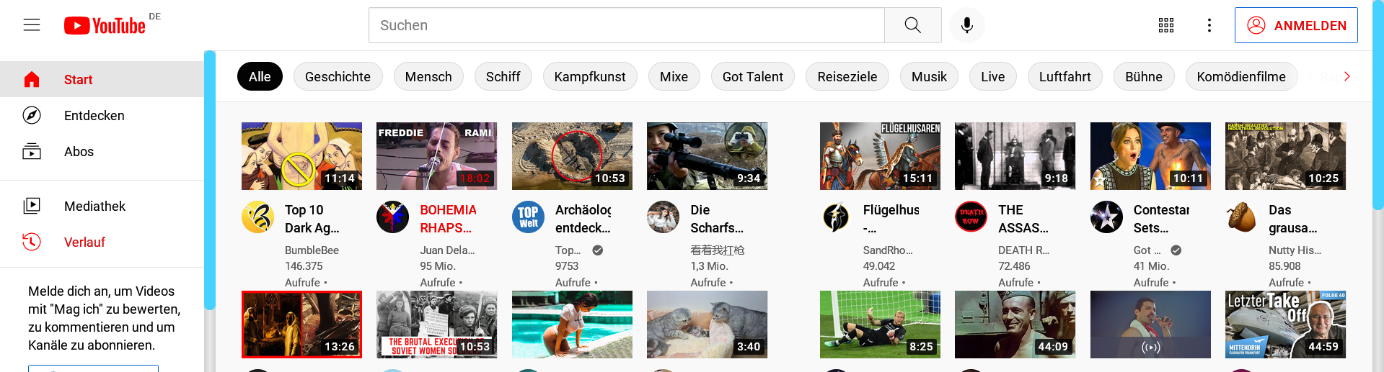The width and height of the screenshot is (1384, 372).
Task: Open the YouTube apps grid
Action: point(1166,25)
